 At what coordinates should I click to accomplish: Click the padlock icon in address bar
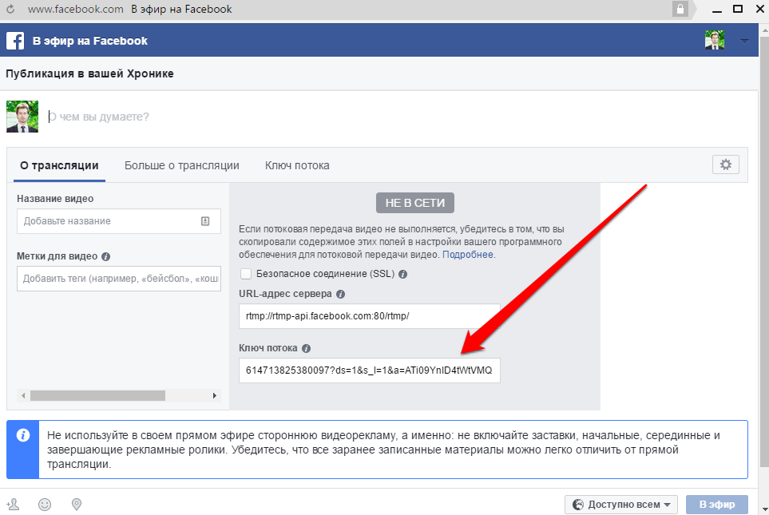680,9
